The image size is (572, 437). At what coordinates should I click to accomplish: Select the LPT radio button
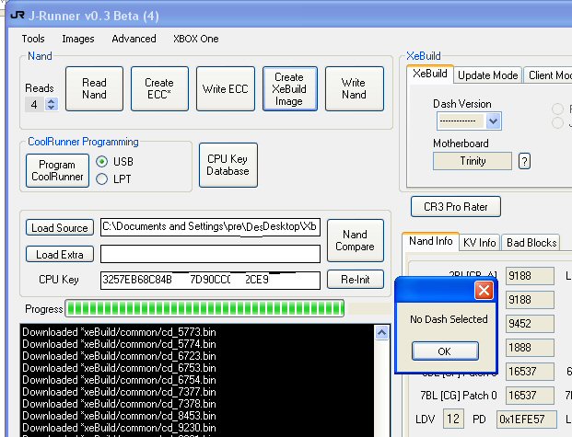click(102, 178)
